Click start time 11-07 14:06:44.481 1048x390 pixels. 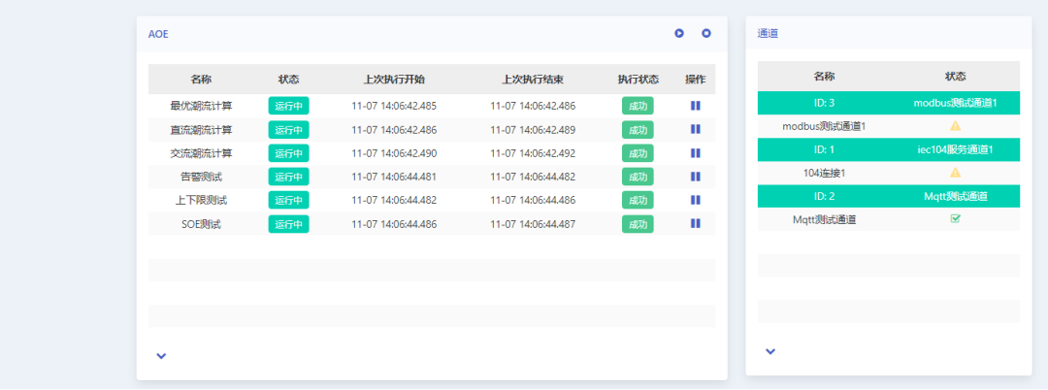click(394, 177)
